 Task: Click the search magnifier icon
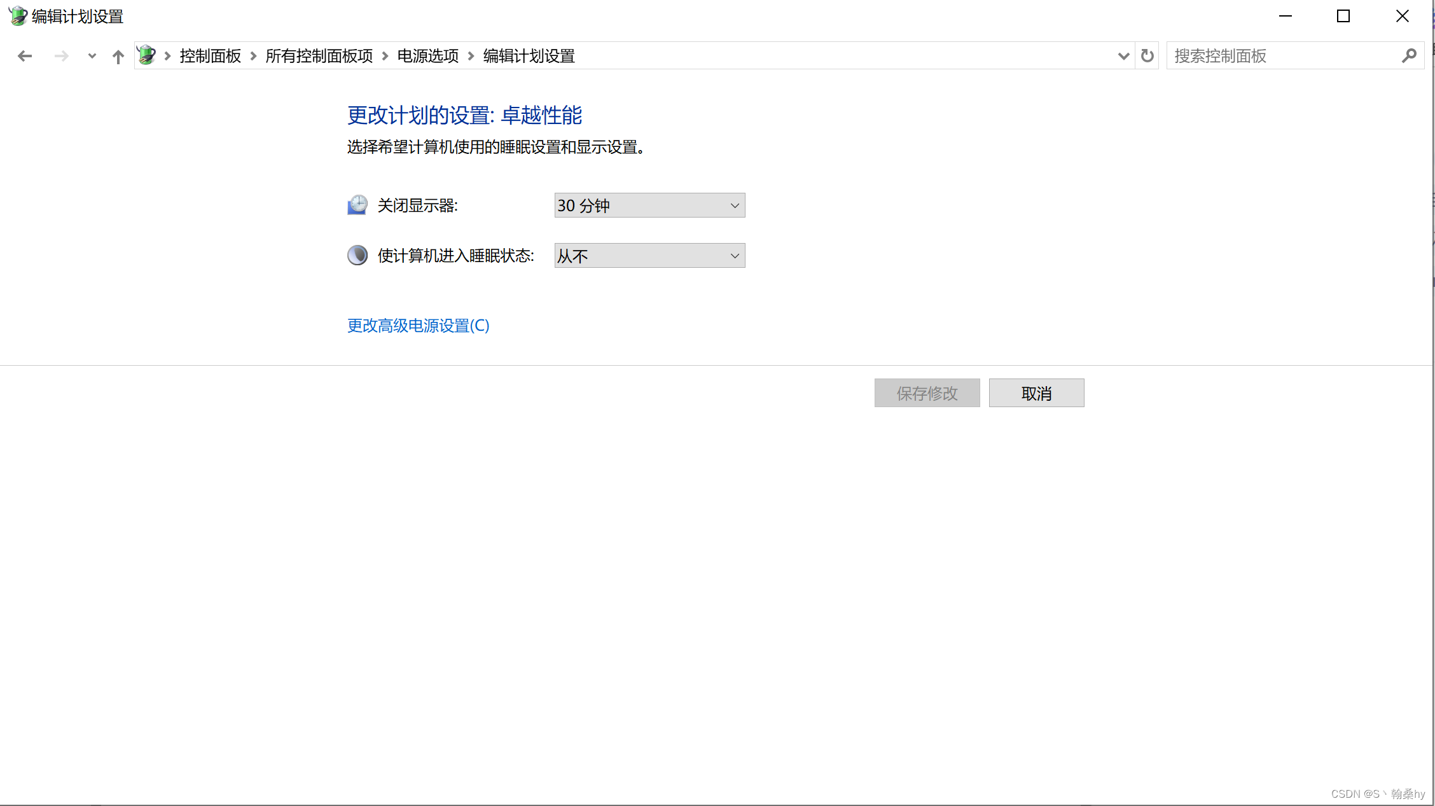(1408, 56)
